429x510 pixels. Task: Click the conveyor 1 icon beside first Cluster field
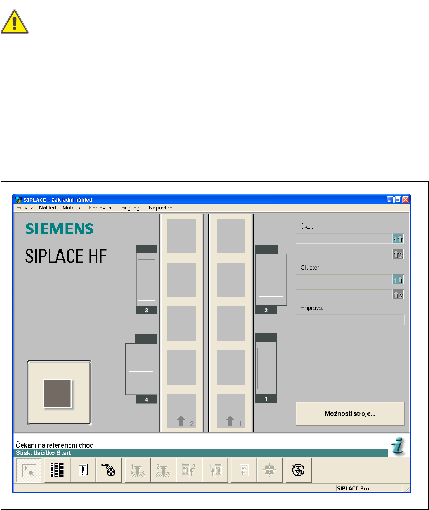[x=398, y=279]
